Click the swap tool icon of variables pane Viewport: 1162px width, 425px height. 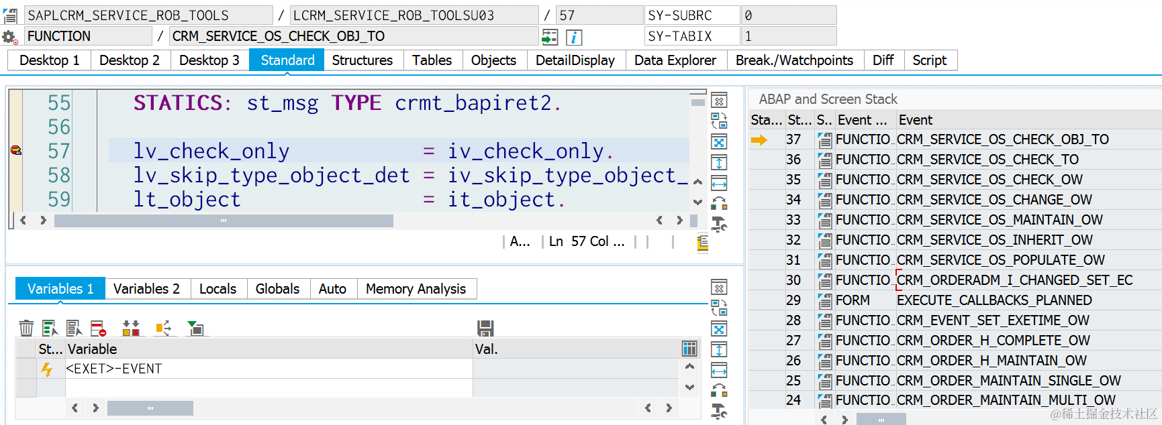coord(719,389)
